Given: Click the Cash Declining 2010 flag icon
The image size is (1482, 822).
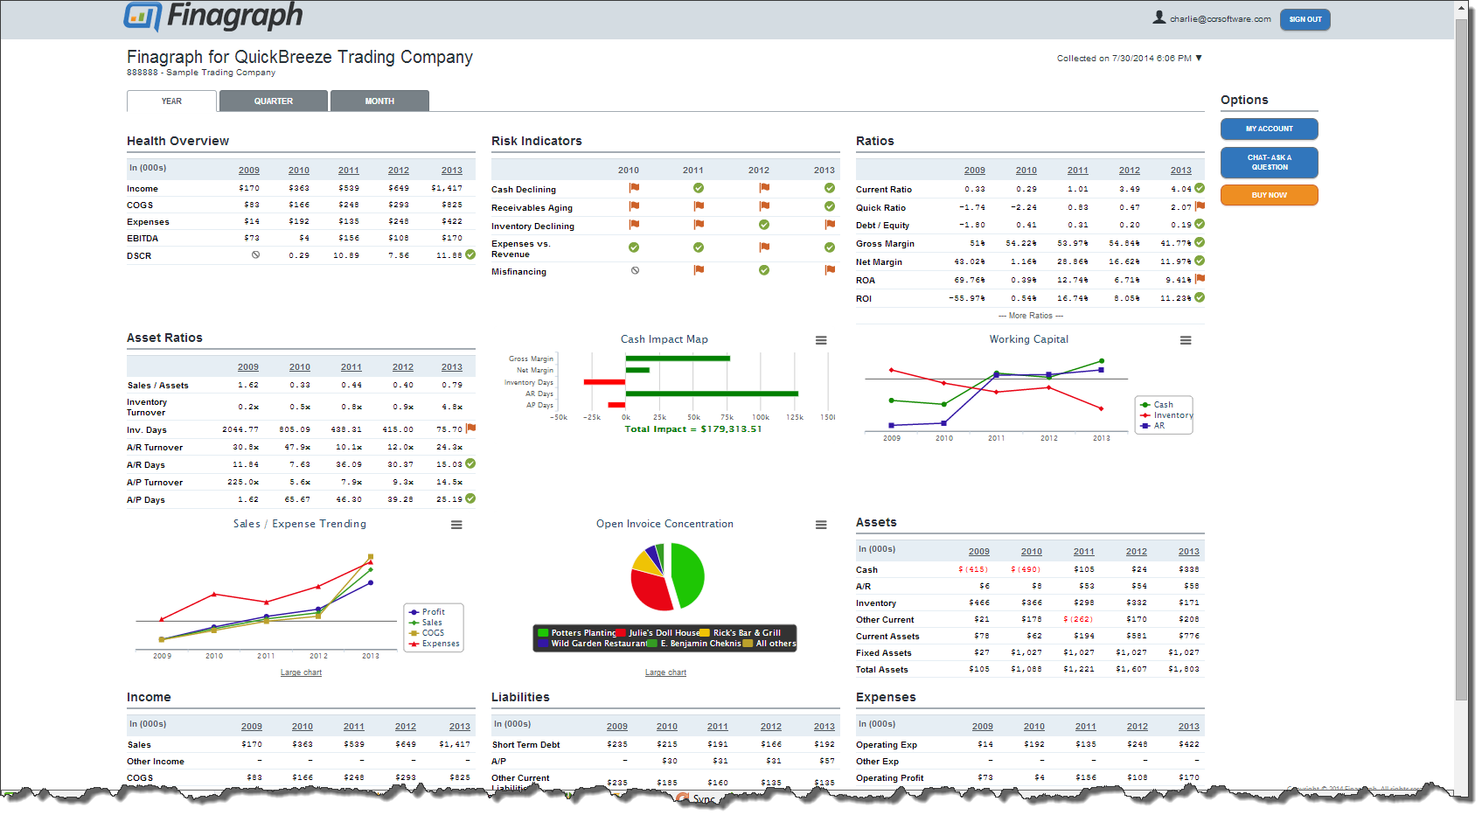Looking at the screenshot, I should [634, 188].
